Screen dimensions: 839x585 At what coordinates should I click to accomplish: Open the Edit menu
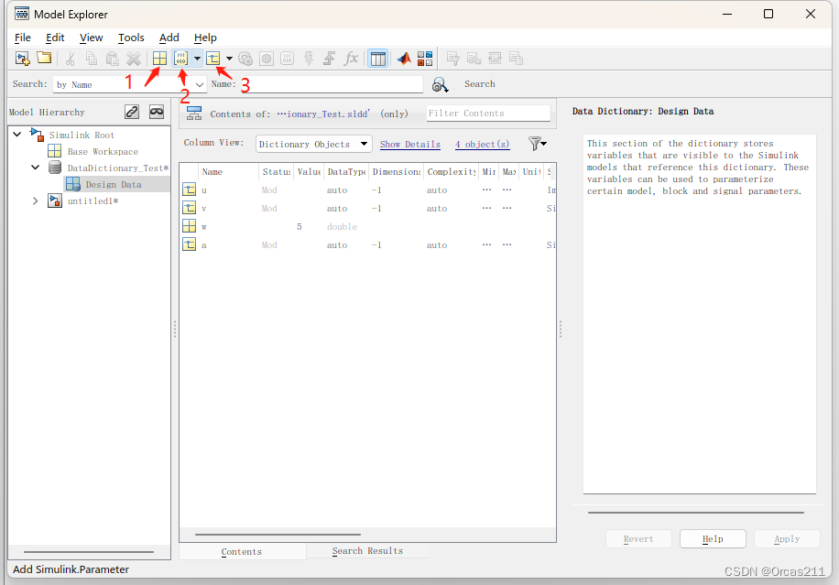[x=55, y=38]
